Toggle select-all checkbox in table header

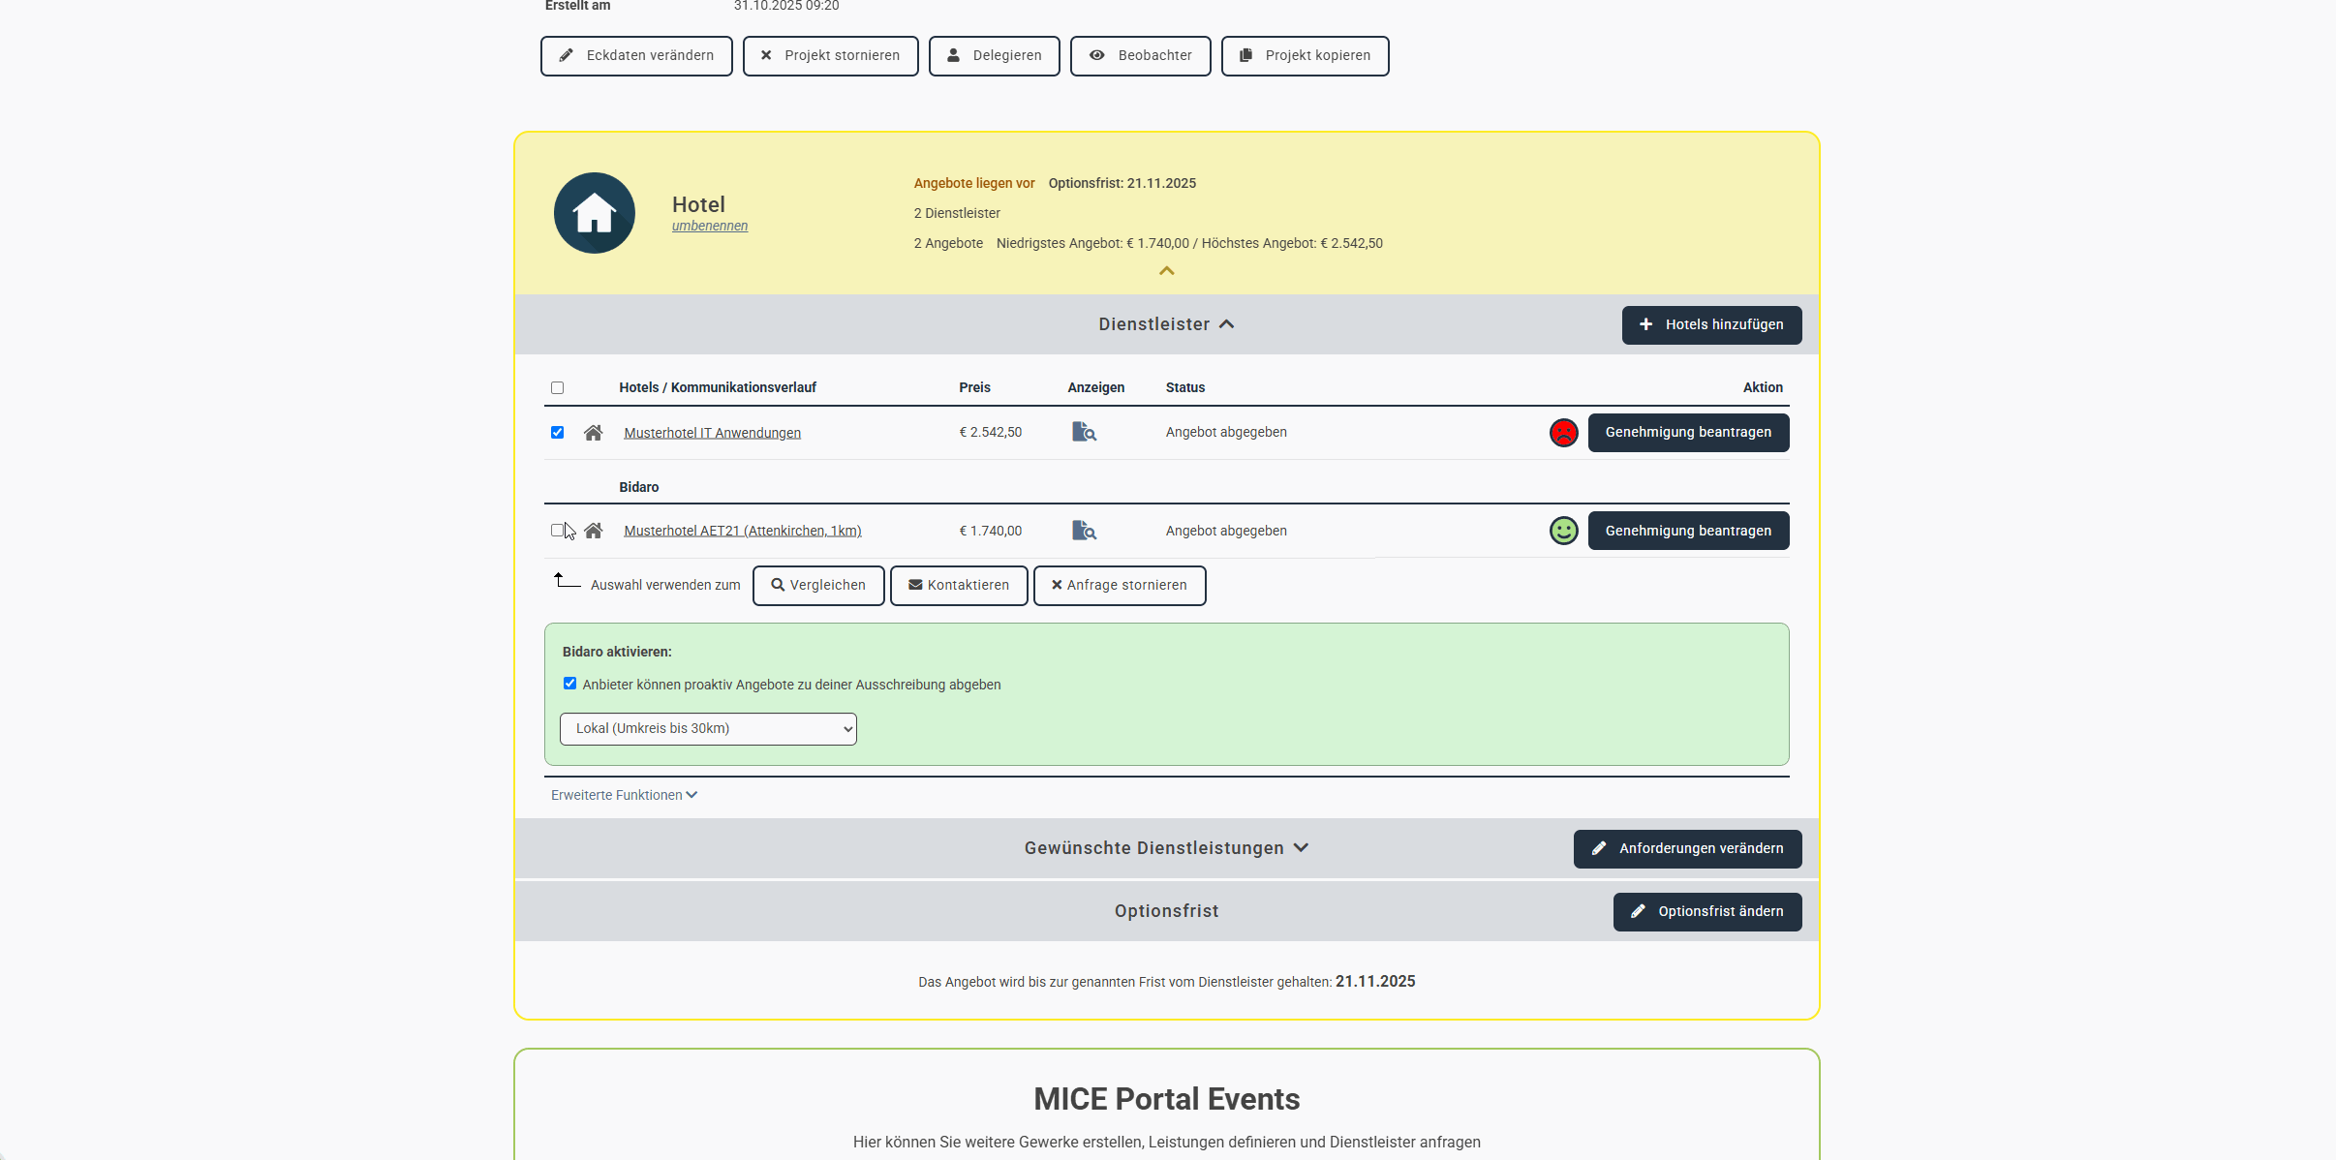[557, 388]
